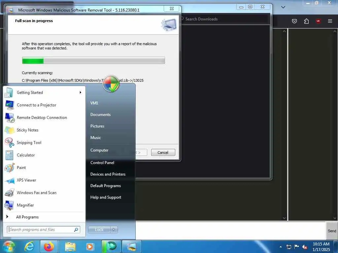Screen dimensions: 338x253
Task: Switch to Malicious Software Removal Tool taskbar button
Action: pos(132,246)
